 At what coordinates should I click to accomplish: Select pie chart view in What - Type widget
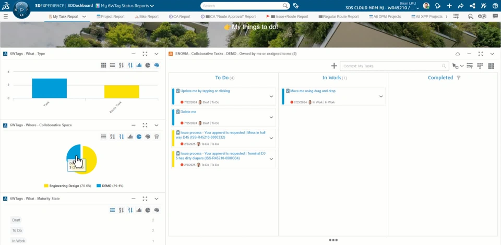[x=148, y=65]
